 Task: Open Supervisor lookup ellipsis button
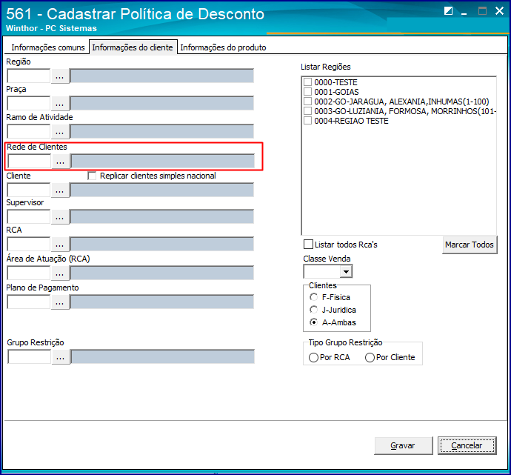60,217
